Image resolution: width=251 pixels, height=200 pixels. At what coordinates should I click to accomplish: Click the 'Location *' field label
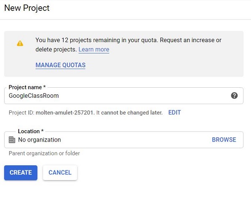pos(31,131)
